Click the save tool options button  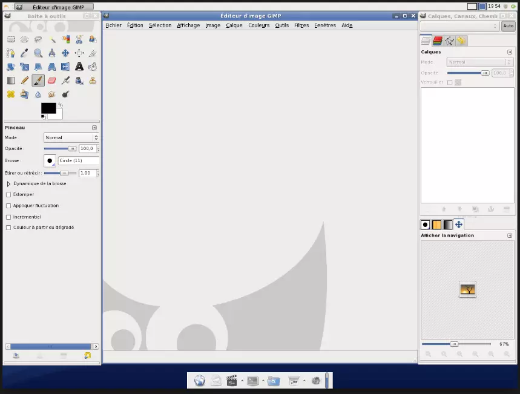pos(16,355)
